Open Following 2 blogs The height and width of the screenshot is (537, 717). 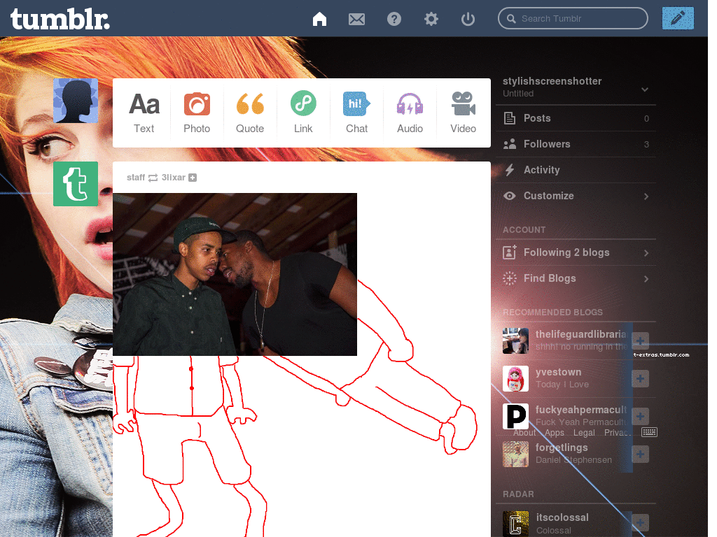click(x=576, y=252)
